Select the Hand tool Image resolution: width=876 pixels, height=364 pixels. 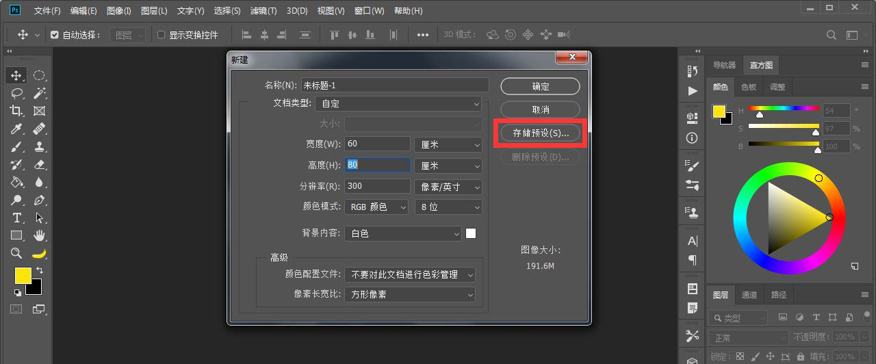[x=39, y=235]
